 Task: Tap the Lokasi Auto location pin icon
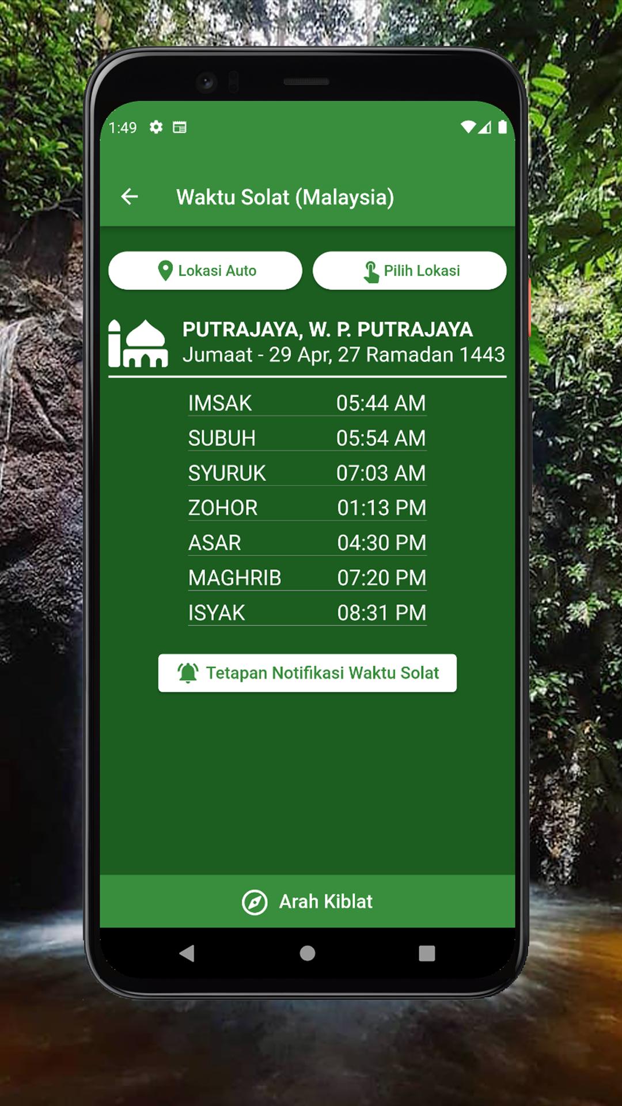point(165,271)
